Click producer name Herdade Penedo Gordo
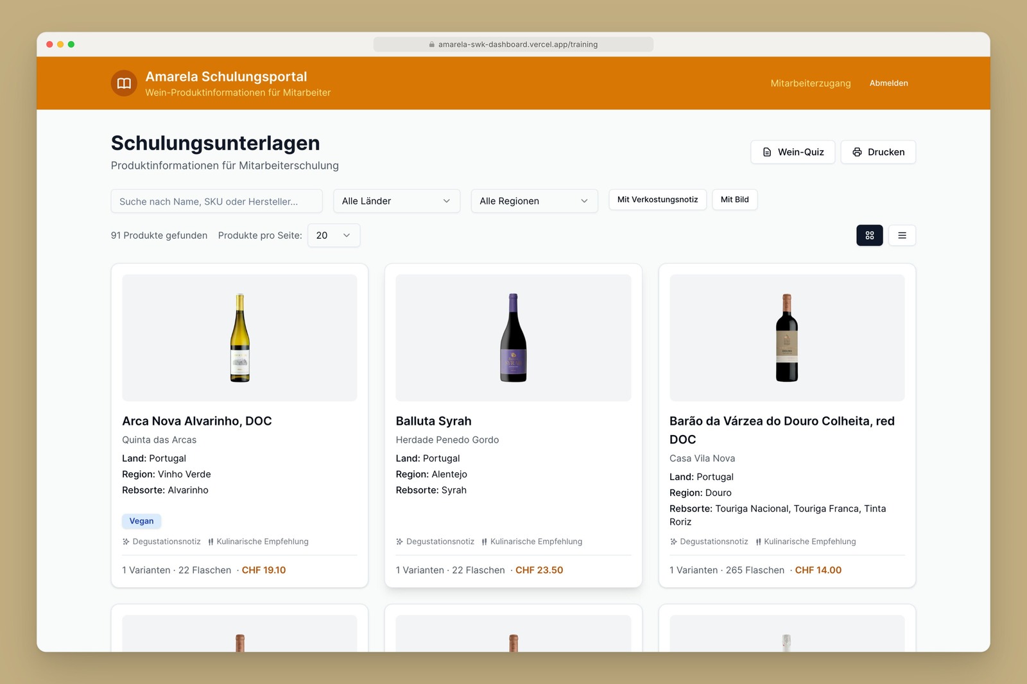Image resolution: width=1027 pixels, height=684 pixels. (x=447, y=440)
